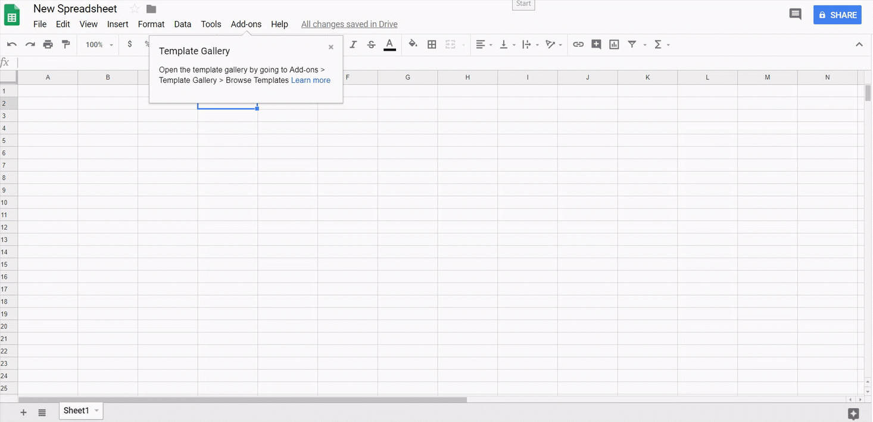The height and width of the screenshot is (422, 873).
Task: Toggle italic formatting
Action: pos(353,44)
